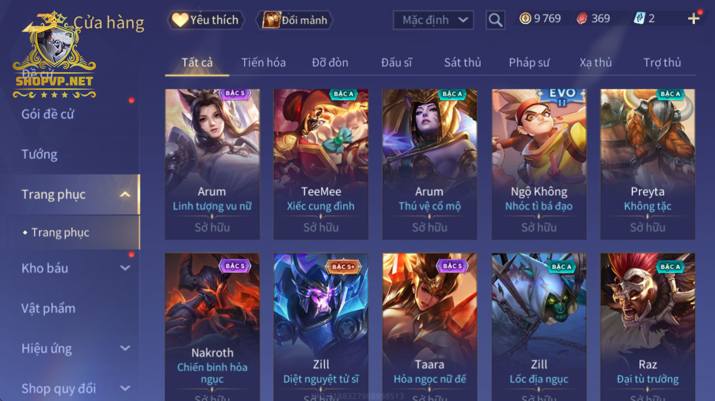Select the Pháp sư category tab

coord(529,62)
